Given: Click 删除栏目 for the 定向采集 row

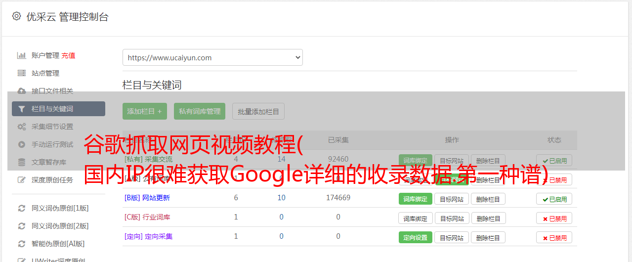Looking at the screenshot, I should 488,237.
